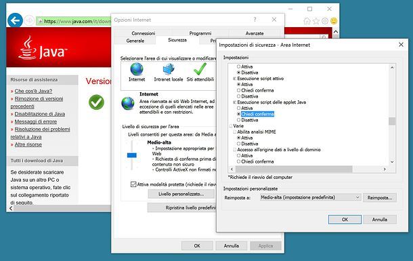Click Annulla in Impostazioni di sicurezza dialog

(380, 220)
